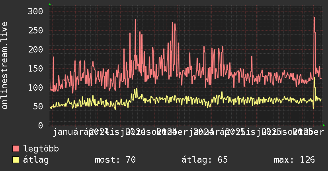Click the 0 y-axis label
This screenshot has width=328, height=171.
tap(41, 125)
